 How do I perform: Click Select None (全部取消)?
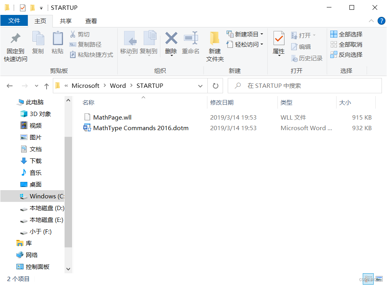[346, 44]
